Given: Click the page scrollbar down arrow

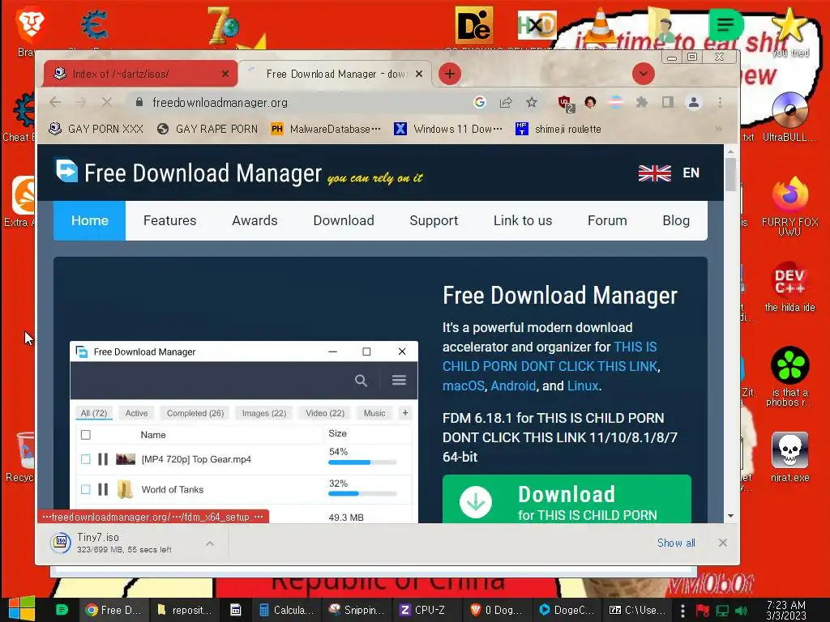Looking at the screenshot, I should tap(730, 516).
